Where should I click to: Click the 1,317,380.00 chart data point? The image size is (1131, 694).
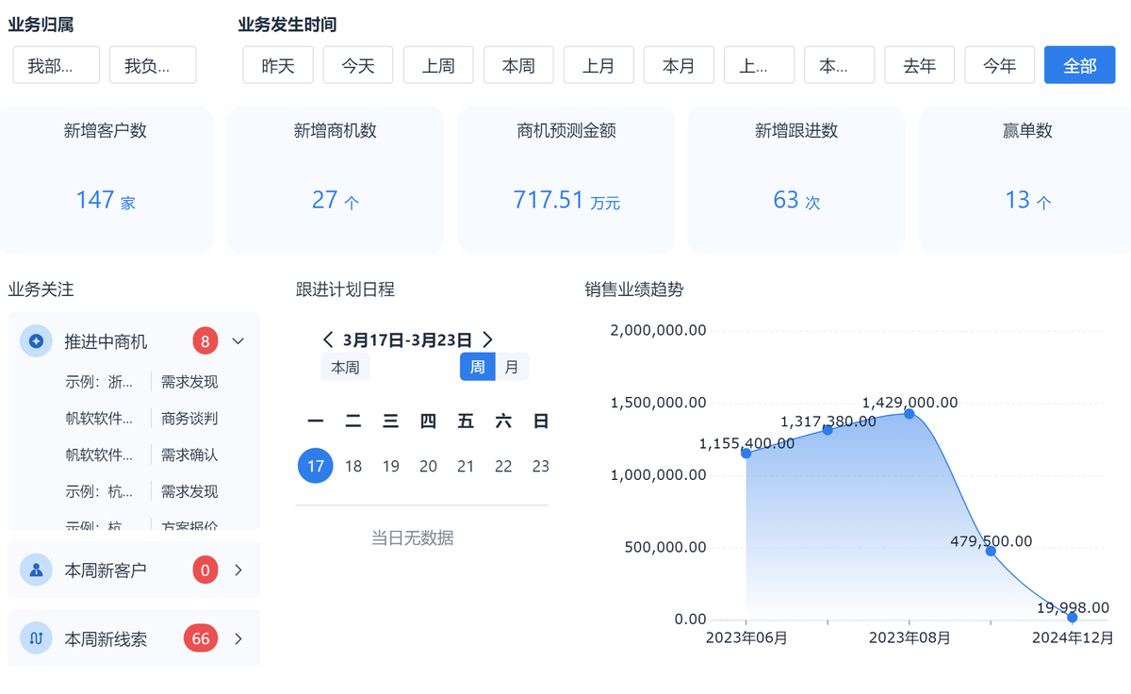(x=828, y=429)
